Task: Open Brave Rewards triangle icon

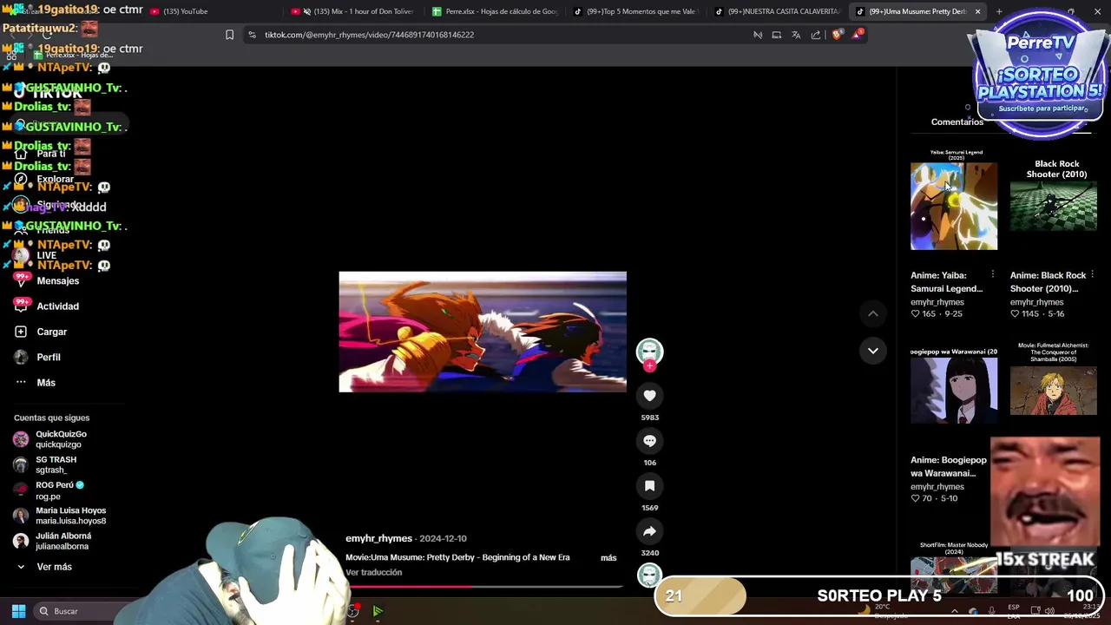Action: click(858, 34)
